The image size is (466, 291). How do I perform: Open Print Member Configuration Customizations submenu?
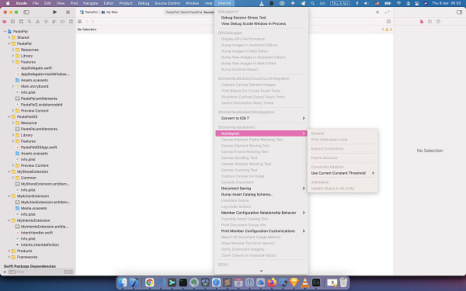pos(261,231)
